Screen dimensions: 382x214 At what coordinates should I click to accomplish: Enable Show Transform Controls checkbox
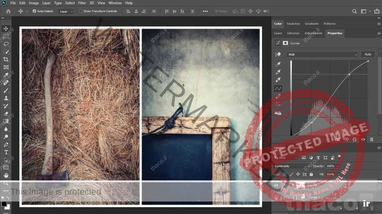point(81,11)
